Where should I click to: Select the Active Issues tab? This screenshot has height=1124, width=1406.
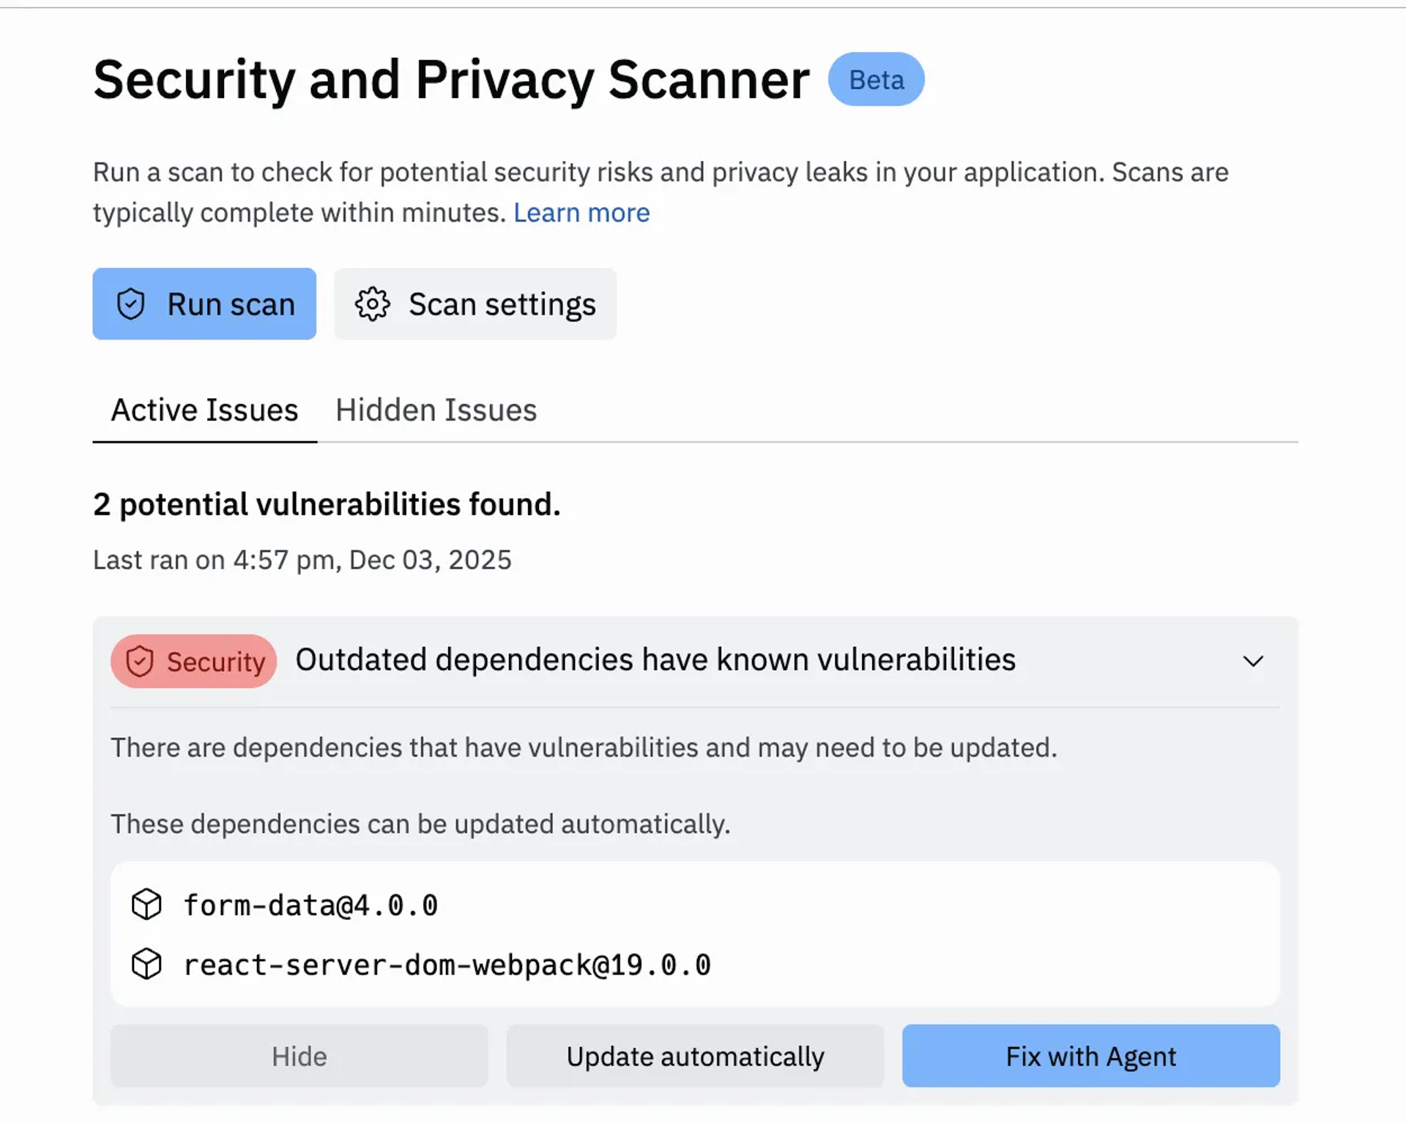204,410
